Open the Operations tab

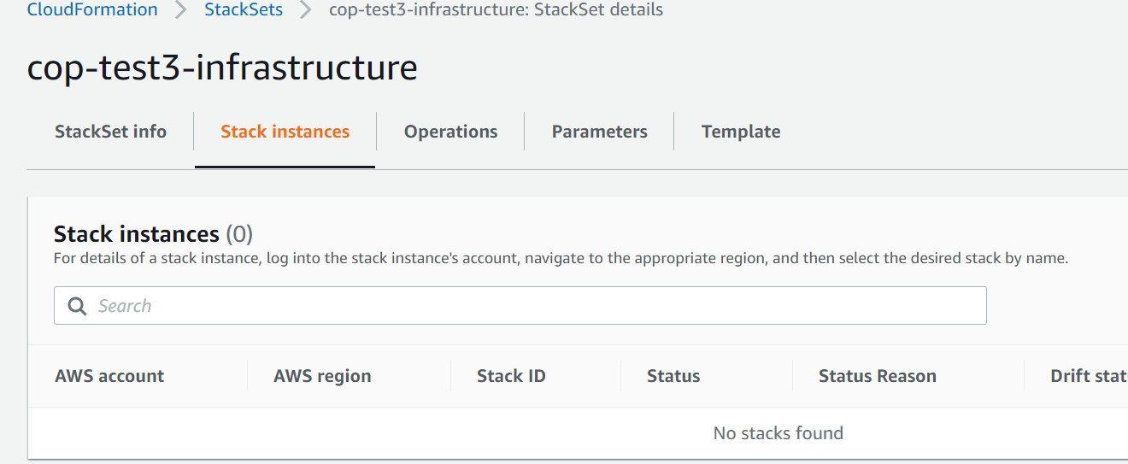(x=450, y=132)
